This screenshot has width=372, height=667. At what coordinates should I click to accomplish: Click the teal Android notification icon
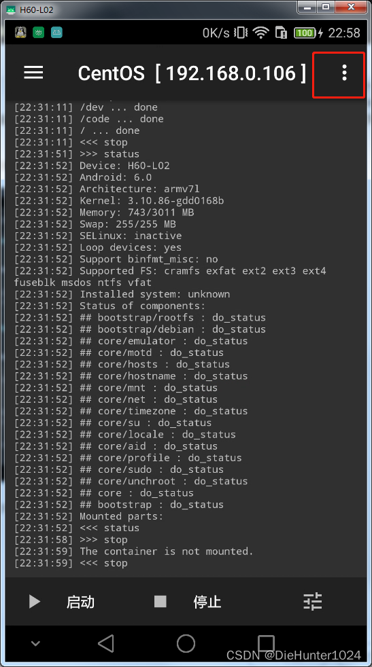pos(56,33)
